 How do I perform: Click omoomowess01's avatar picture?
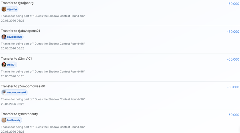coord(4,92)
